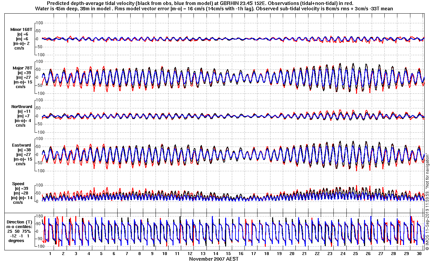This screenshot has width=433, height=266.
Task: Click day 22 on the date axis
Action: [x=317, y=254]
